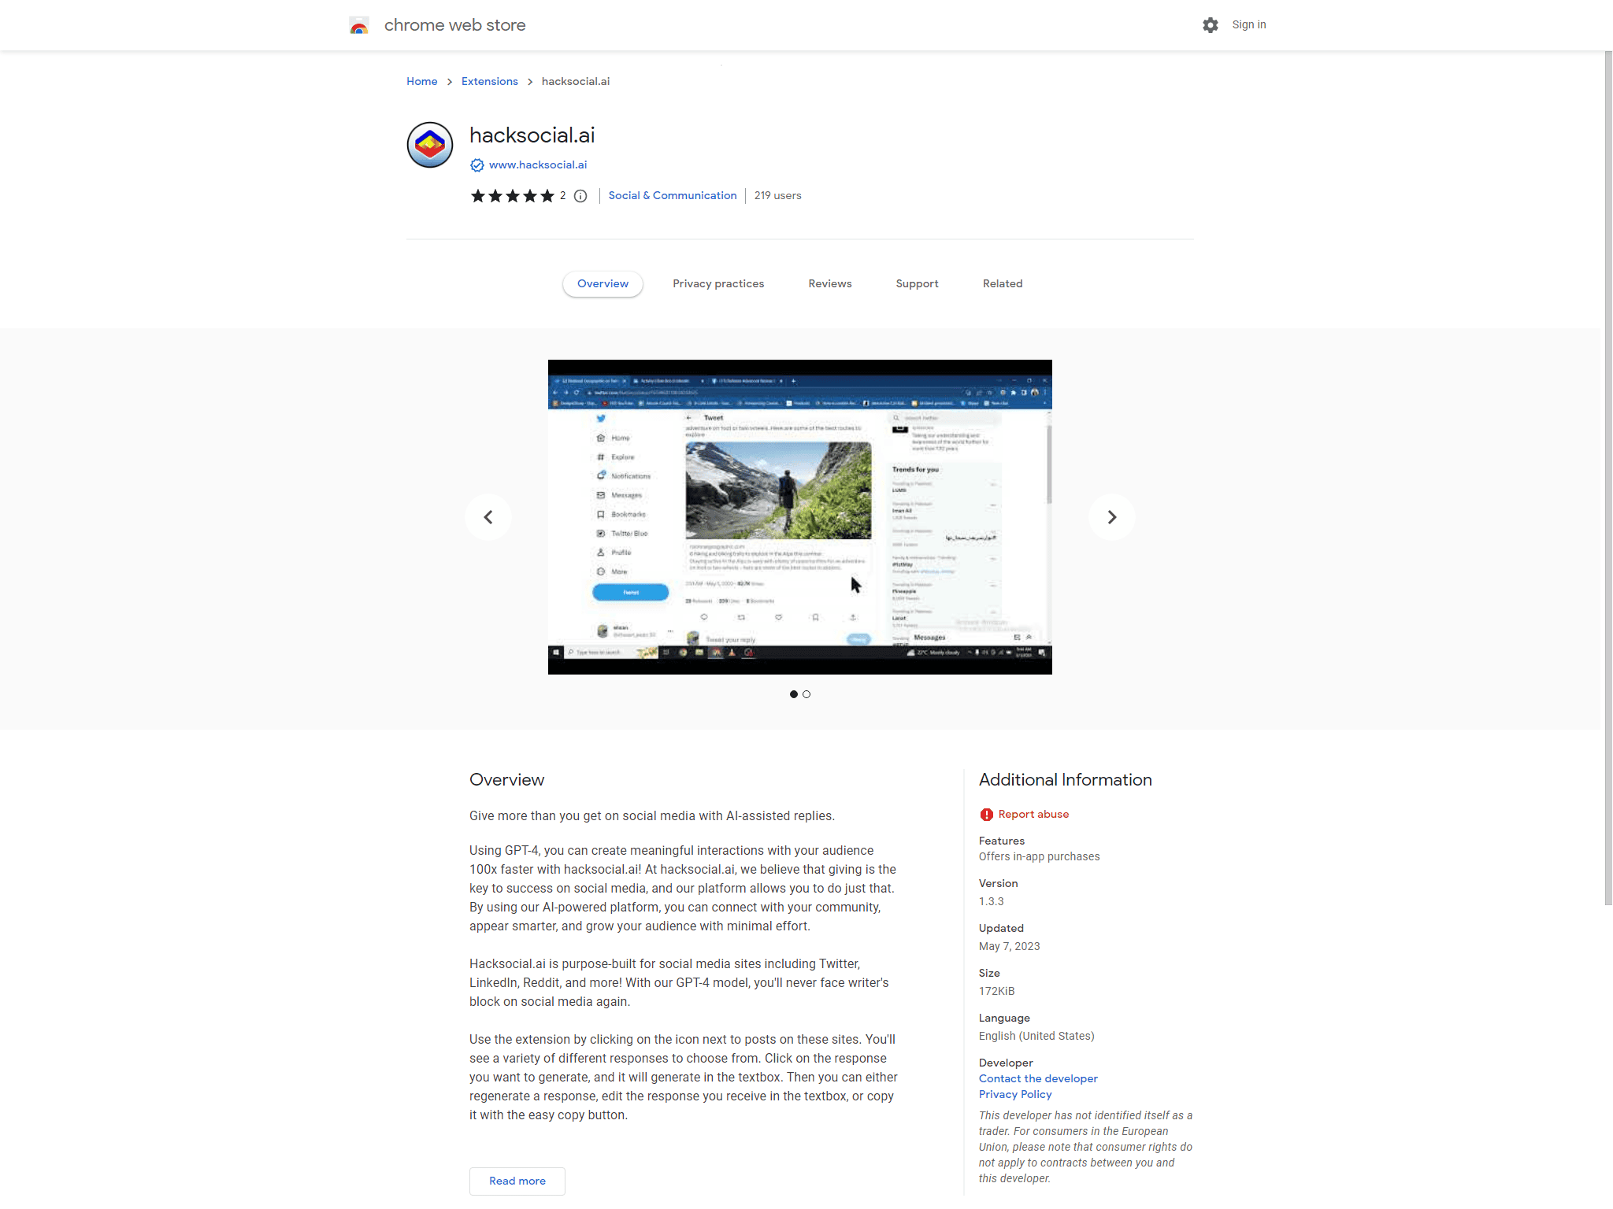This screenshot has width=1613, height=1209.
Task: Click the five-star rating display
Action: pos(513,196)
